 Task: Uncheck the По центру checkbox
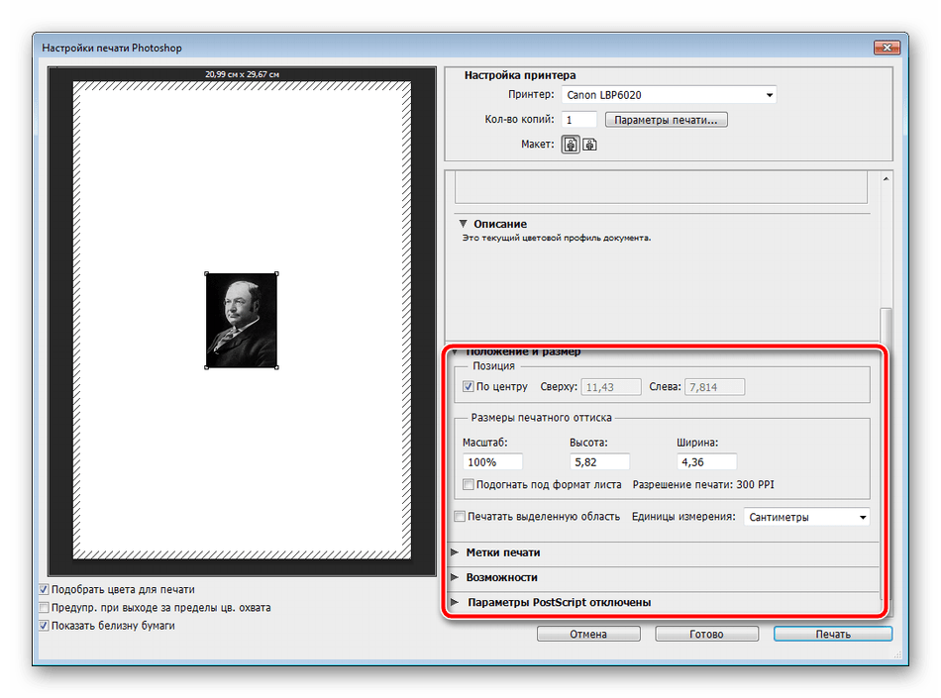[x=469, y=386]
